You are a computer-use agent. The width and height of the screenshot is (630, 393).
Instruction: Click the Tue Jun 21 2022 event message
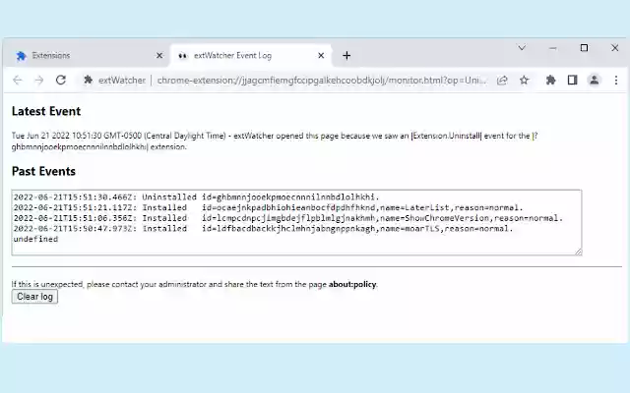275,141
